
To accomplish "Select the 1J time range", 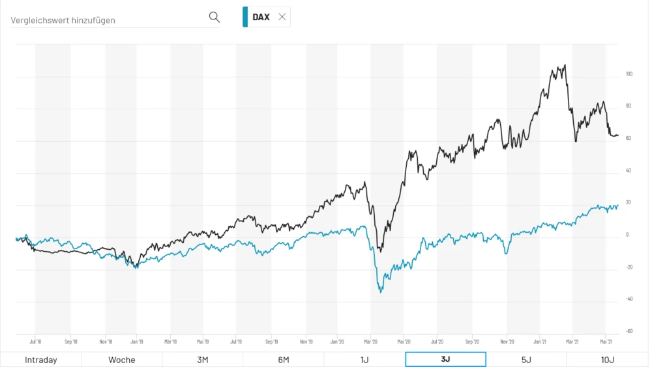I will coord(364,360).
